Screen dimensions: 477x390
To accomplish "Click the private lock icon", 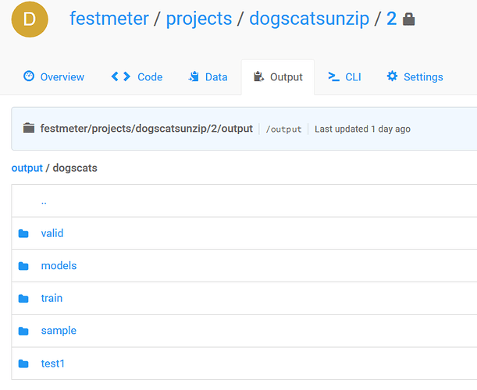I will (x=408, y=19).
